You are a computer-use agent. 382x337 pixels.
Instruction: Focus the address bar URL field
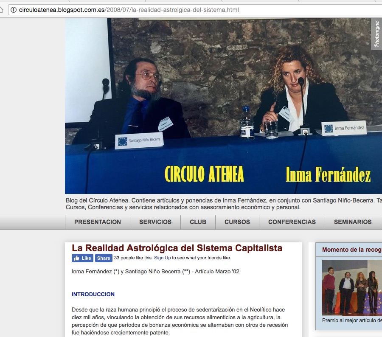(170, 10)
